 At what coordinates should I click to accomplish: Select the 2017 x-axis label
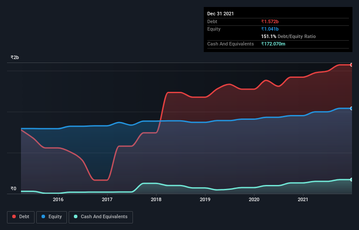point(107,199)
